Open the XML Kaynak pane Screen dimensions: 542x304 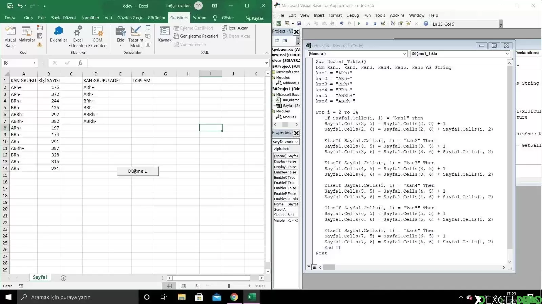tap(165, 34)
